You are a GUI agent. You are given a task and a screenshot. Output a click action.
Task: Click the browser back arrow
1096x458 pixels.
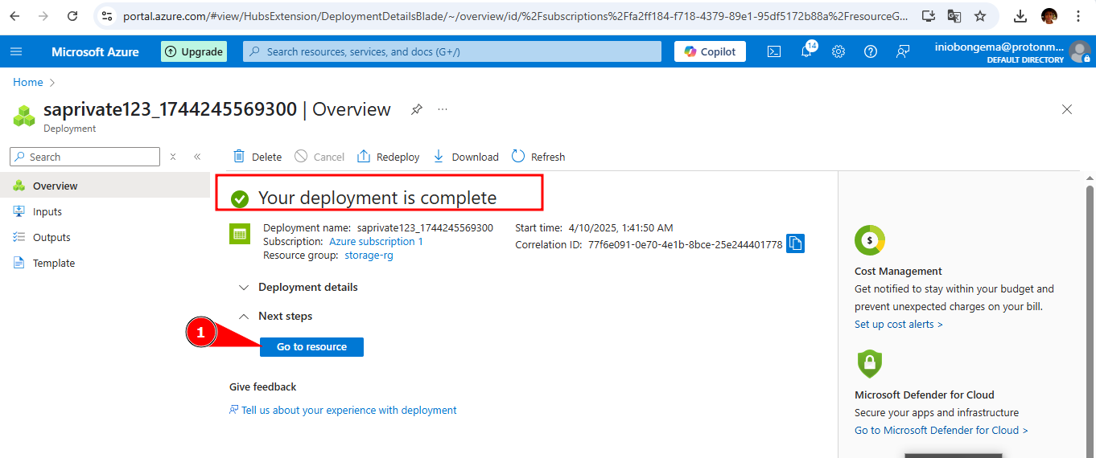(x=14, y=16)
